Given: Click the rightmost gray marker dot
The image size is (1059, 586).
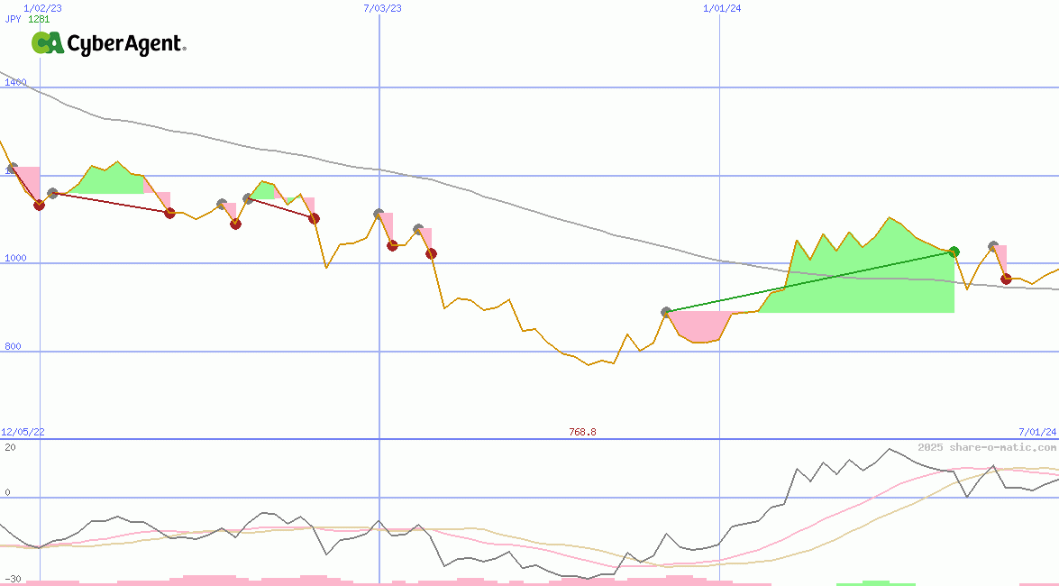Looking at the screenshot, I should point(993,246).
